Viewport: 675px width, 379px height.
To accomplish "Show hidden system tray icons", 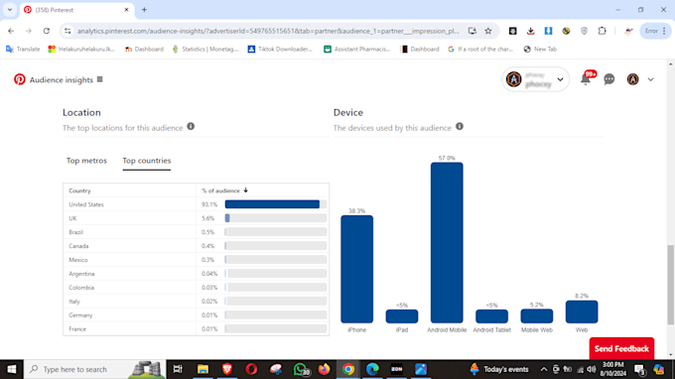I will [x=544, y=369].
